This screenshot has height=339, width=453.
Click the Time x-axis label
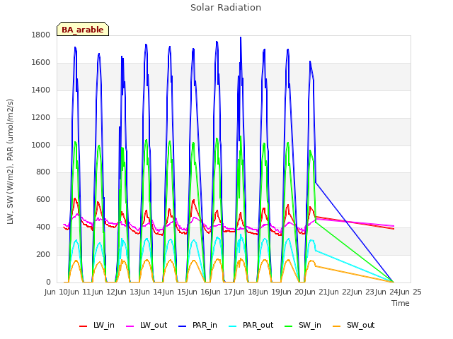pos(401,303)
